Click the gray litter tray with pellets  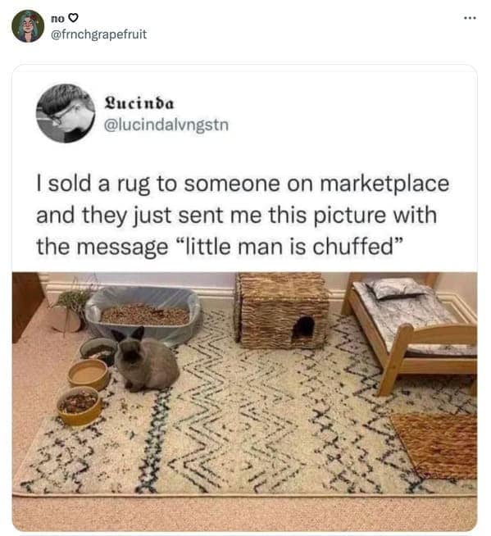coord(143,313)
